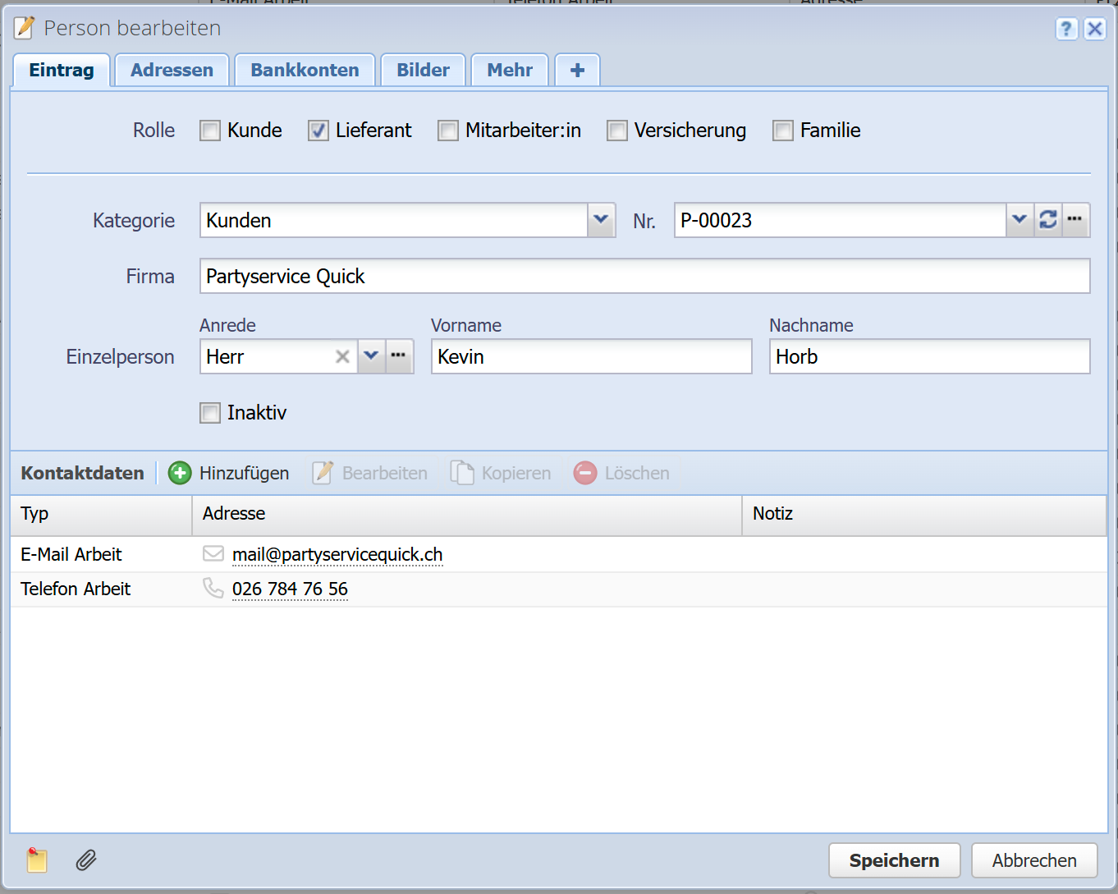Clear the Anrede value with the X icon

tap(342, 356)
